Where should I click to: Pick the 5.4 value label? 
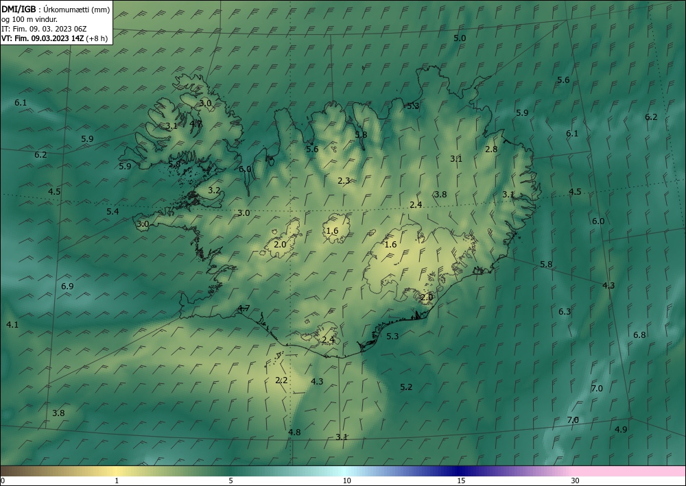pos(113,212)
